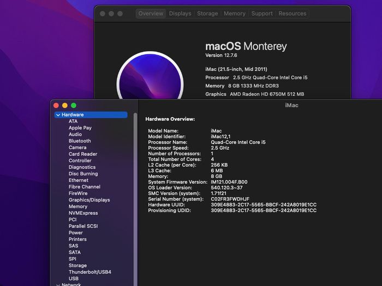This screenshot has height=286, width=382.
Task: Open the Memory tab in About This Mac
Action: click(x=234, y=14)
